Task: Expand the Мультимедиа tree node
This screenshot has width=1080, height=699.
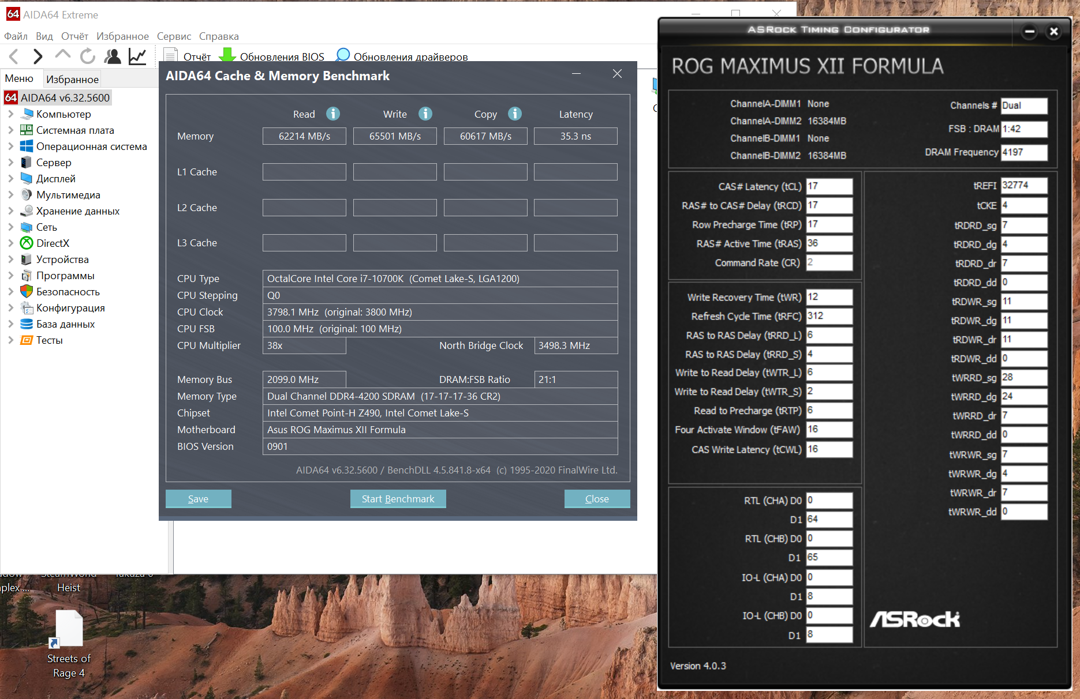Action: pyautogui.click(x=11, y=195)
